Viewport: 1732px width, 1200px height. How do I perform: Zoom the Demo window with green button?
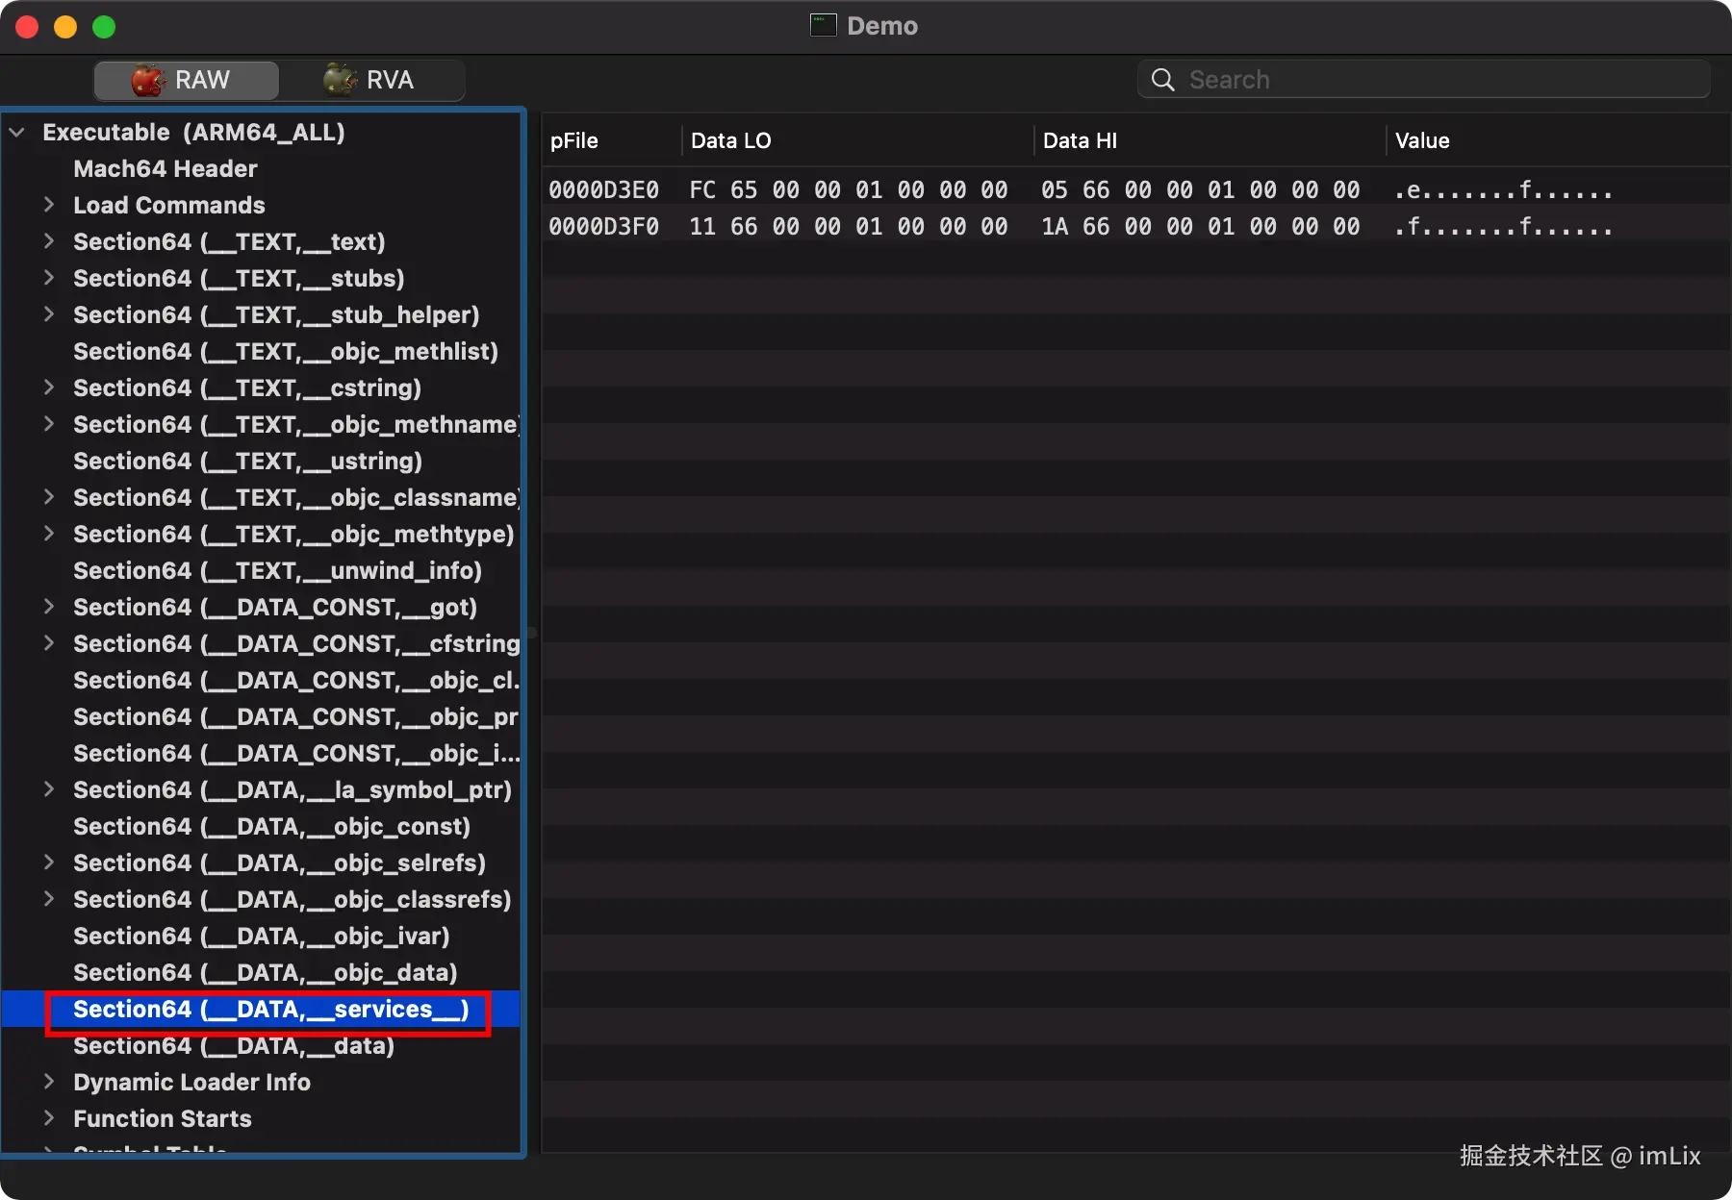pyautogui.click(x=104, y=27)
